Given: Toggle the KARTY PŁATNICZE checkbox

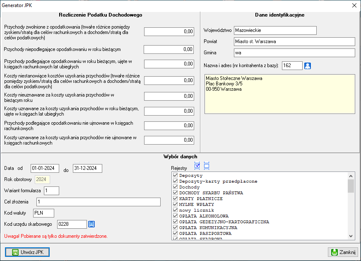Looking at the screenshot, I should point(175,199).
